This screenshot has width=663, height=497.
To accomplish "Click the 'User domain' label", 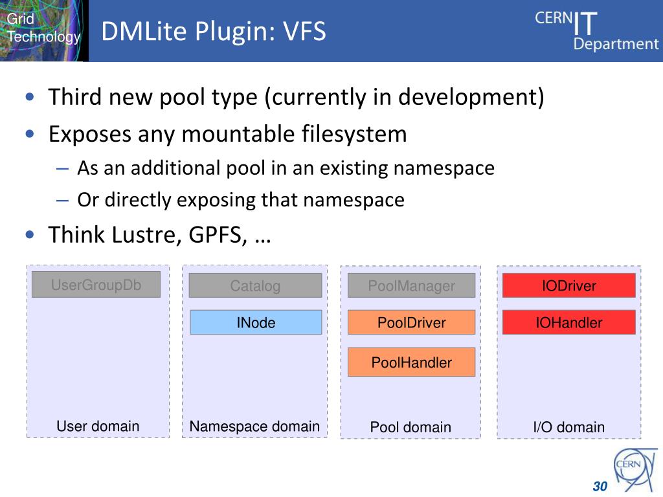I will 98,426.
